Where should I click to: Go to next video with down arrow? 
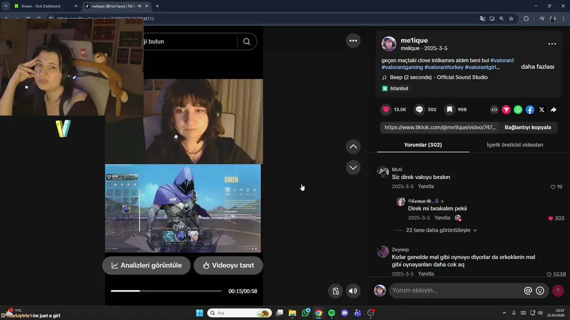[353, 168]
